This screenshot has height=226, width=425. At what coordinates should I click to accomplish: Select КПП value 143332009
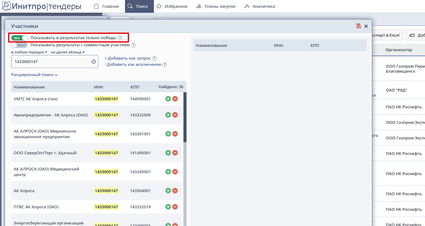click(140, 115)
